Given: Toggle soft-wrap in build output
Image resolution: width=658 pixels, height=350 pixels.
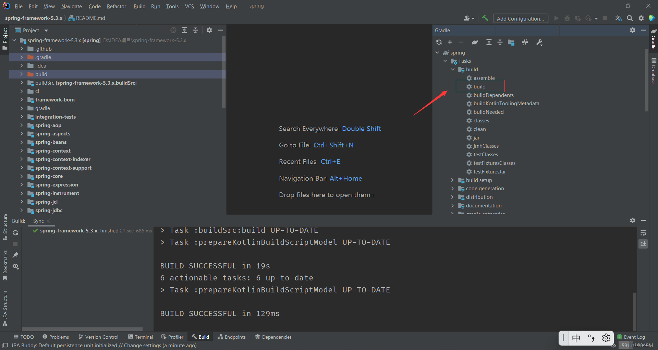Looking at the screenshot, I should tap(643, 233).
